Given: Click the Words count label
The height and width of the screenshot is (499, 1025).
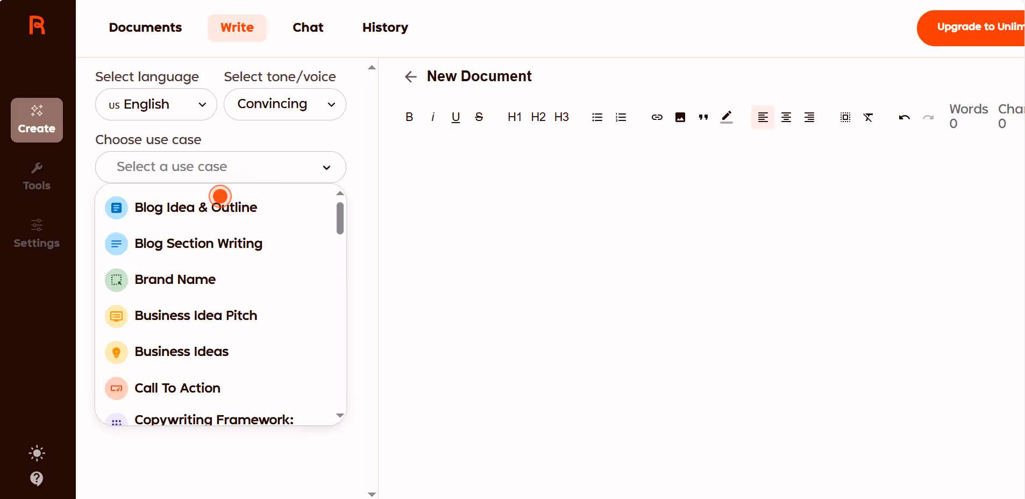Looking at the screenshot, I should point(969,109).
